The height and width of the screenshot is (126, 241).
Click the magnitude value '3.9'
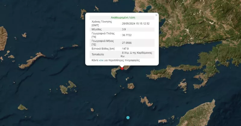click(124, 29)
